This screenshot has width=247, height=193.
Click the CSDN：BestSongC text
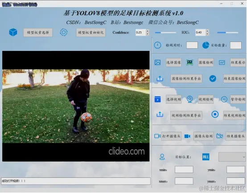point(86,22)
